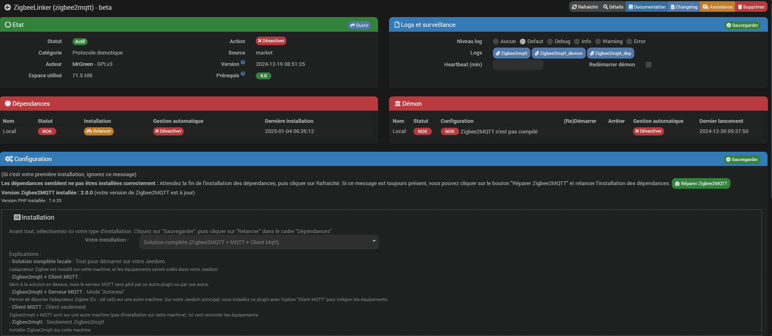Open the Documentation page
The image size is (772, 336).
pyautogui.click(x=647, y=7)
